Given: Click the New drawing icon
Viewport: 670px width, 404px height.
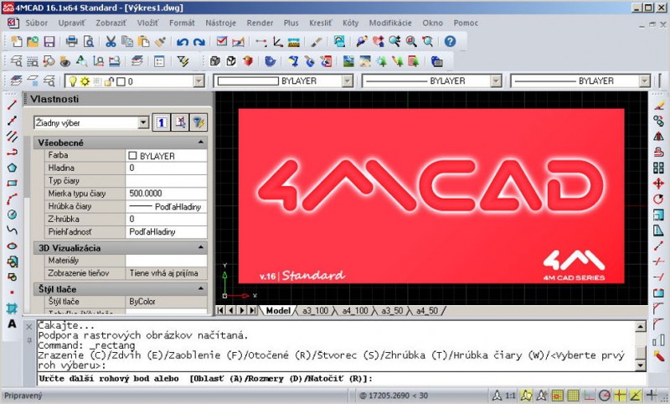Looking at the screenshot, I should coord(17,41).
